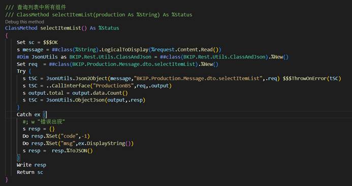Click the 'Try' keyword
The width and height of the screenshot is (352, 186).
21,72
